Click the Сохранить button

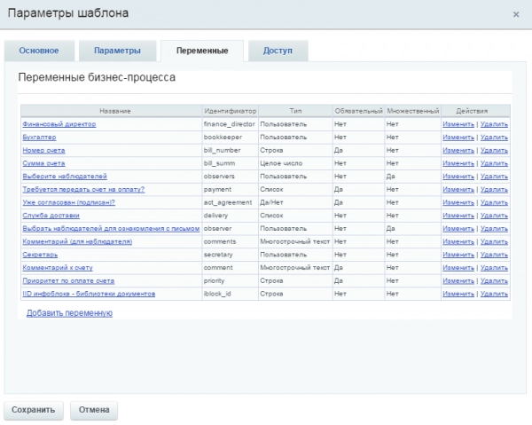coord(33,410)
